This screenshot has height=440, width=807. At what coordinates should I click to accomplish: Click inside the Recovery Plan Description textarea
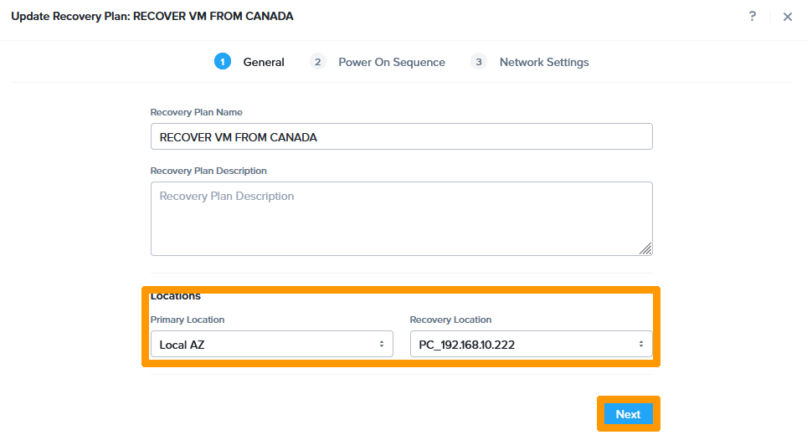401,217
